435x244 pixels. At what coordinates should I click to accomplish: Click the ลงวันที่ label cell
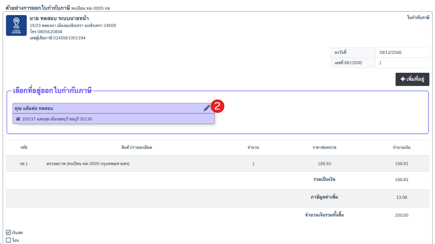click(x=353, y=52)
